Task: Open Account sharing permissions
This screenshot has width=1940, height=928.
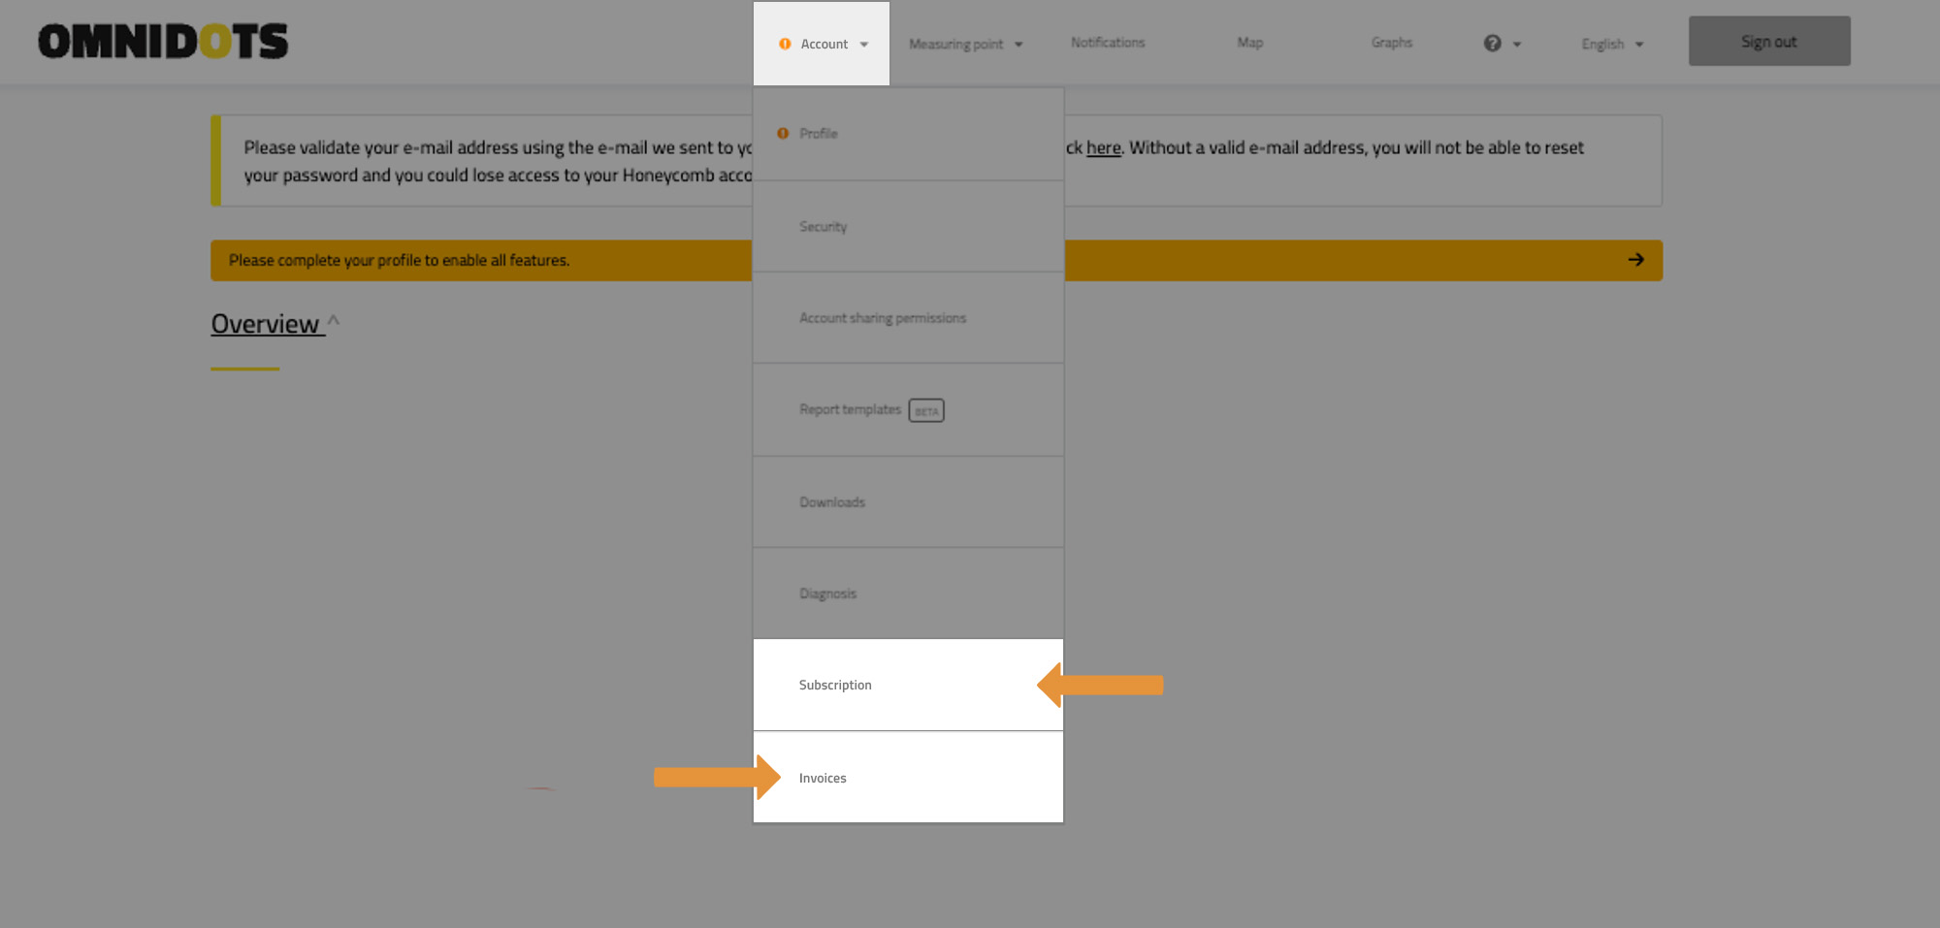Action: (x=882, y=318)
